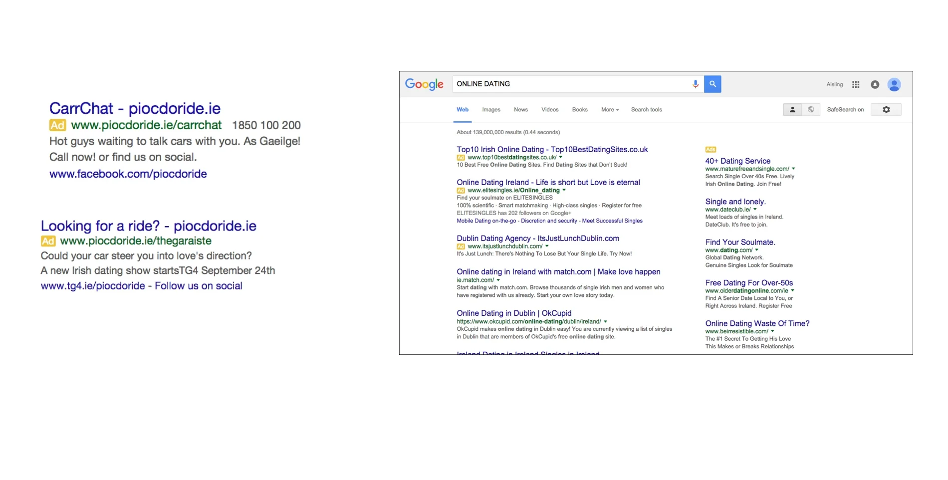Open the Single and lonely ad
948x480 pixels.
[735, 202]
